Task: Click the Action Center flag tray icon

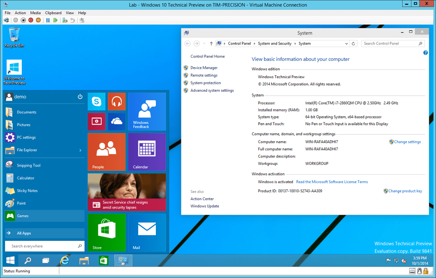Action: tap(388, 261)
